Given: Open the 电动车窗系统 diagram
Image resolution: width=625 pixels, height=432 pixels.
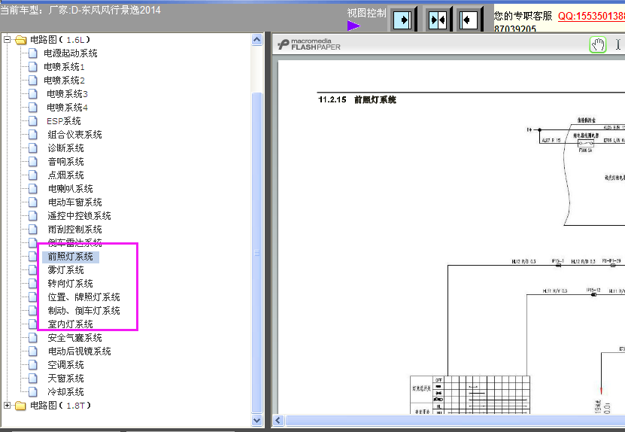Looking at the screenshot, I should pos(75,202).
